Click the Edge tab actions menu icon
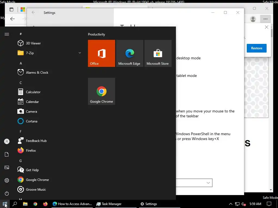The image size is (278, 208). click(11, 9)
